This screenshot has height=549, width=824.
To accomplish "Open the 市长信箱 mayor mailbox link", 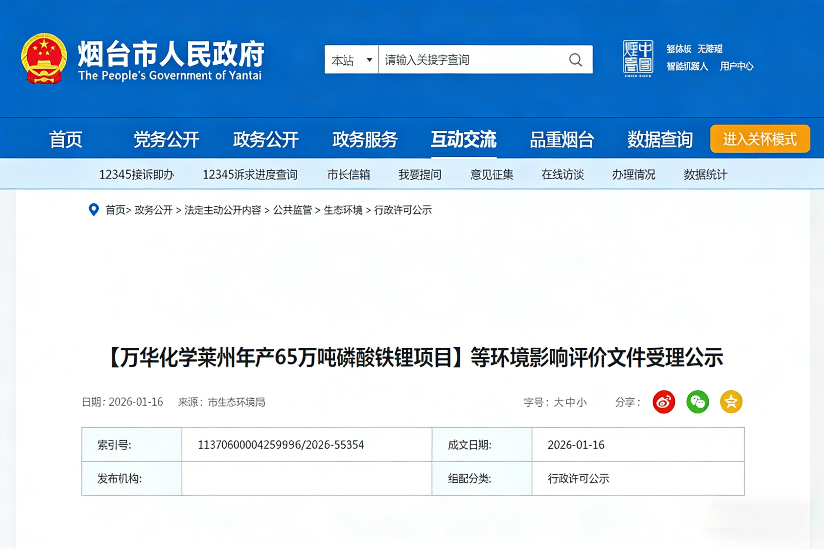I will point(349,174).
